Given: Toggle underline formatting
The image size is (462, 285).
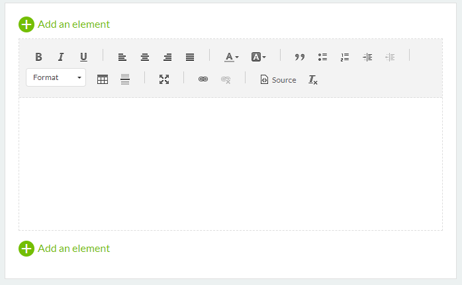Looking at the screenshot, I should 83,57.
